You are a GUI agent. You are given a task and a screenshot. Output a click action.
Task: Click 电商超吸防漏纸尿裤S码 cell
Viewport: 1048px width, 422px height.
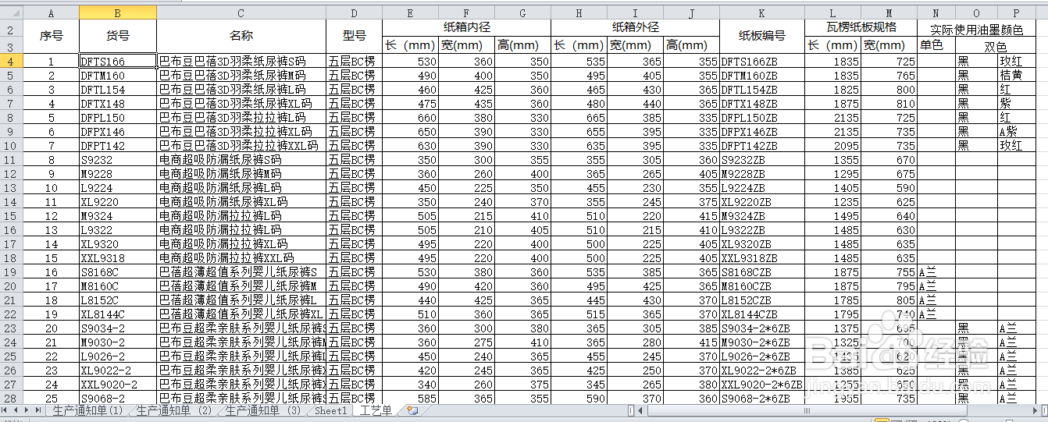(241, 159)
